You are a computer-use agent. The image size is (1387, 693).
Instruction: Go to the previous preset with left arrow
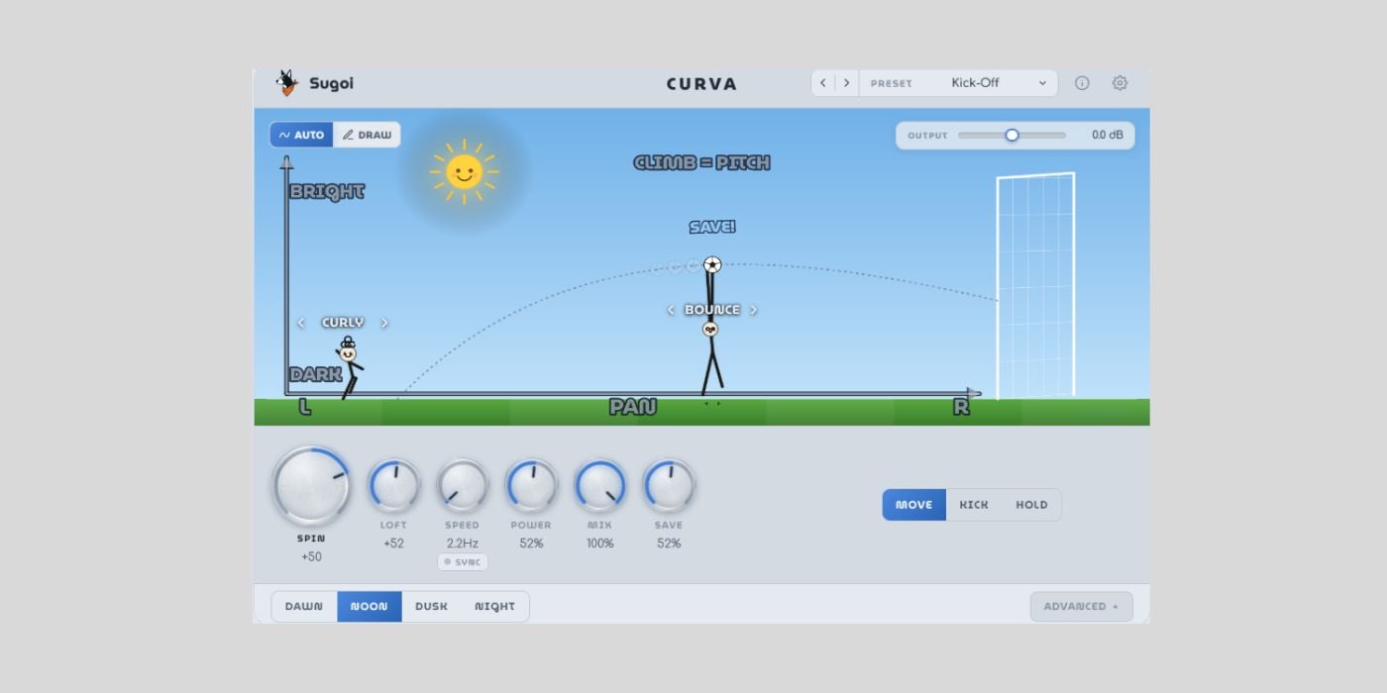tap(823, 83)
